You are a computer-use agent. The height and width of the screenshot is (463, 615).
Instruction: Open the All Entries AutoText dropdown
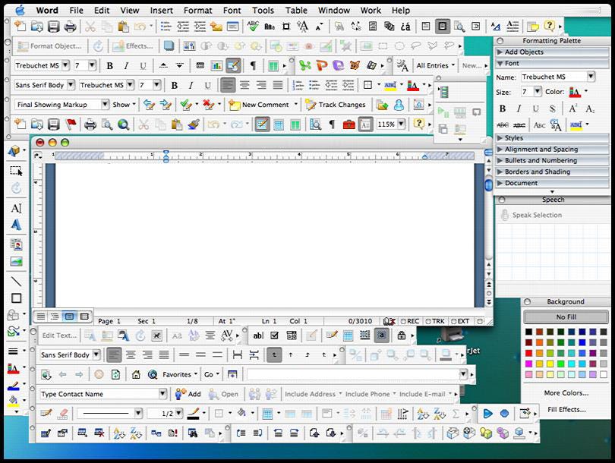point(435,65)
